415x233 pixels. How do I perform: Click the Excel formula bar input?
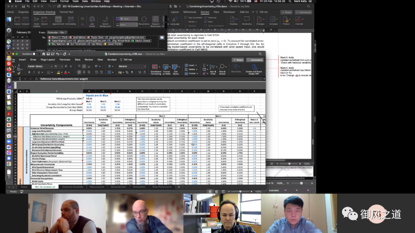click(x=151, y=79)
